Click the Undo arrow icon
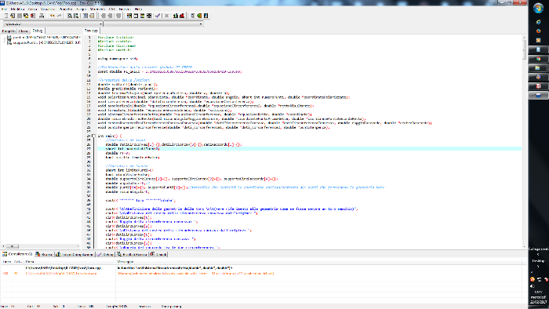549x309 pixels. [53, 16]
